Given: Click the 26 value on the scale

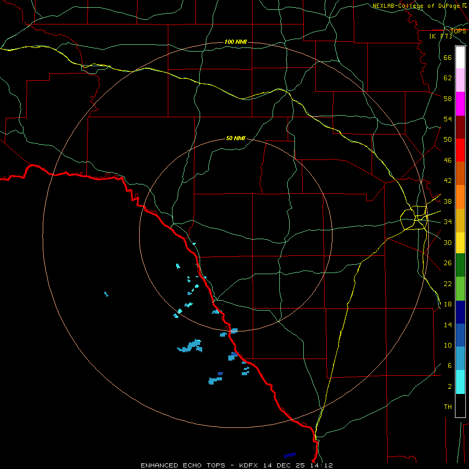Looking at the screenshot, I should pos(448,263).
